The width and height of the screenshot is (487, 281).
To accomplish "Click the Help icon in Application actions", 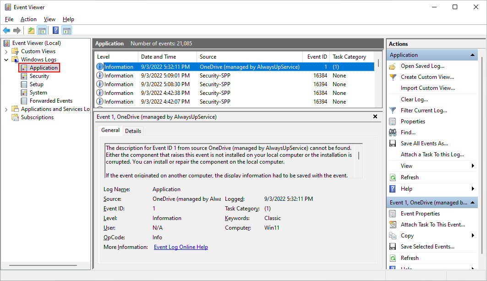I will tap(393, 189).
